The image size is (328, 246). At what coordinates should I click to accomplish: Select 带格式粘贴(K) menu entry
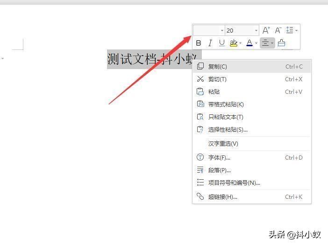[252, 104]
